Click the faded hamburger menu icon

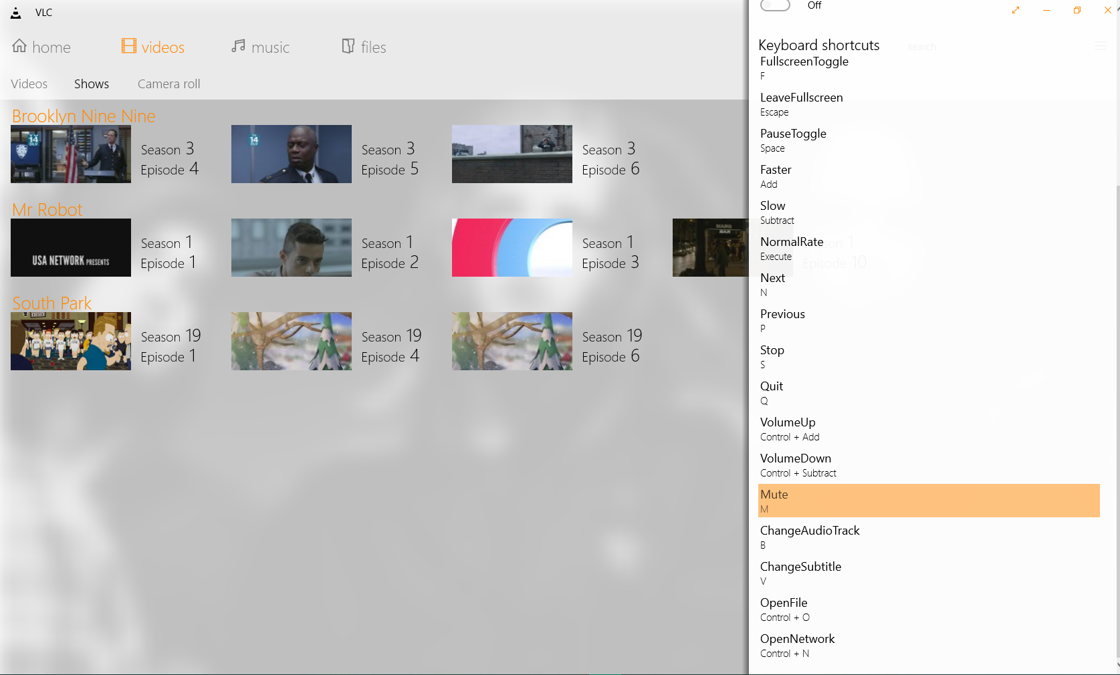1101,46
